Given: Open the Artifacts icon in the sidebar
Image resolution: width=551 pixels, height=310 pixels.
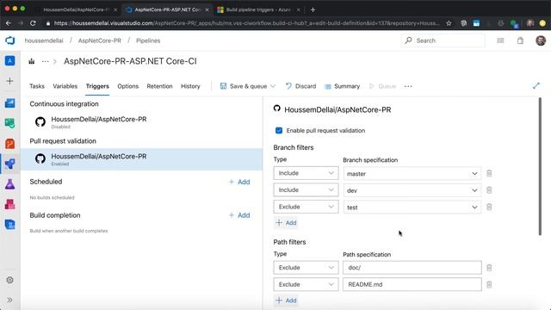Looking at the screenshot, I should click(x=9, y=204).
